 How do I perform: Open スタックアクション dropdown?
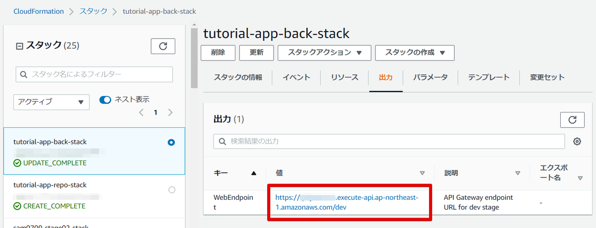coord(324,53)
